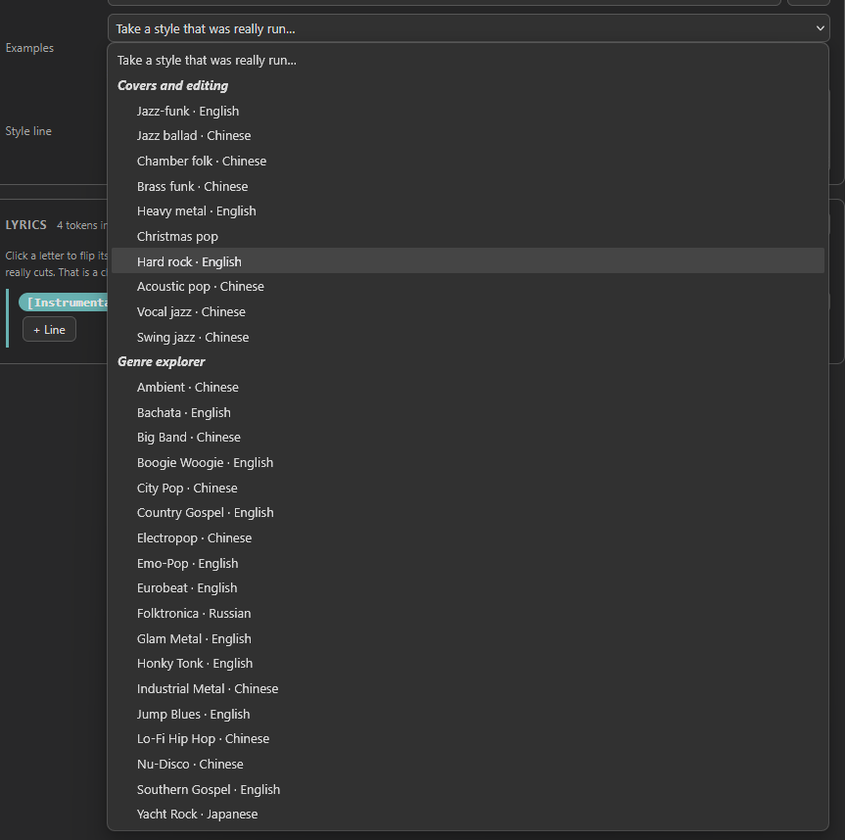Select Yacht Rock · Japanese genre
This screenshot has width=845, height=840.
coord(468,815)
